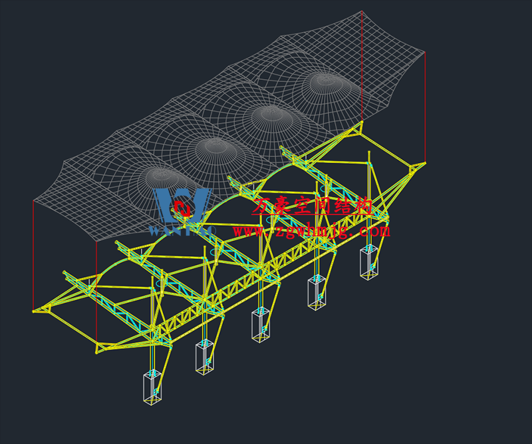Select the fourth foundation box from the front
The width and height of the screenshot is (532, 444).
pyautogui.click(x=316, y=292)
